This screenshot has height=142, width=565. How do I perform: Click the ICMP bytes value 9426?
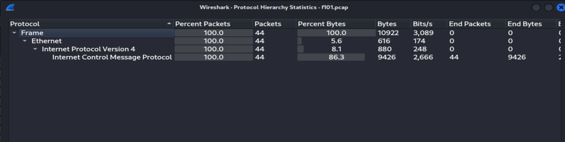[x=386, y=57]
